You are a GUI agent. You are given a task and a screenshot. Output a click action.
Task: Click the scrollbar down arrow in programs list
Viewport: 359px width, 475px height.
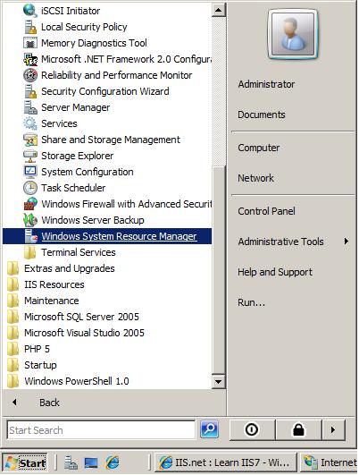[x=218, y=381]
